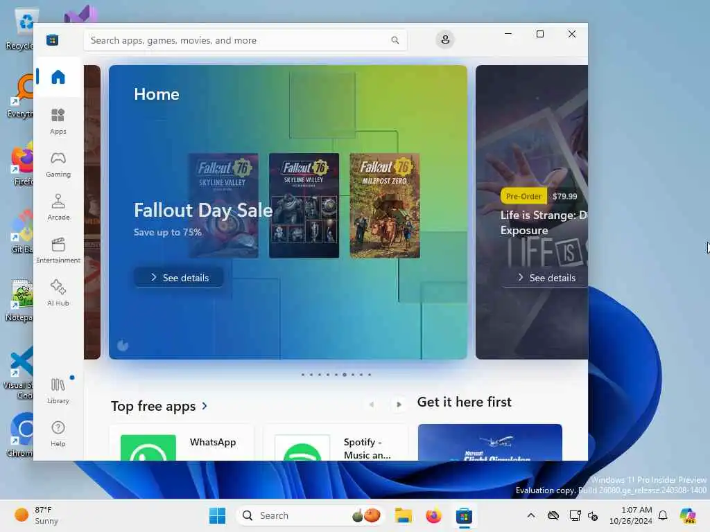Open the Top free apps heading
Image resolution: width=710 pixels, height=532 pixels.
coord(153,406)
